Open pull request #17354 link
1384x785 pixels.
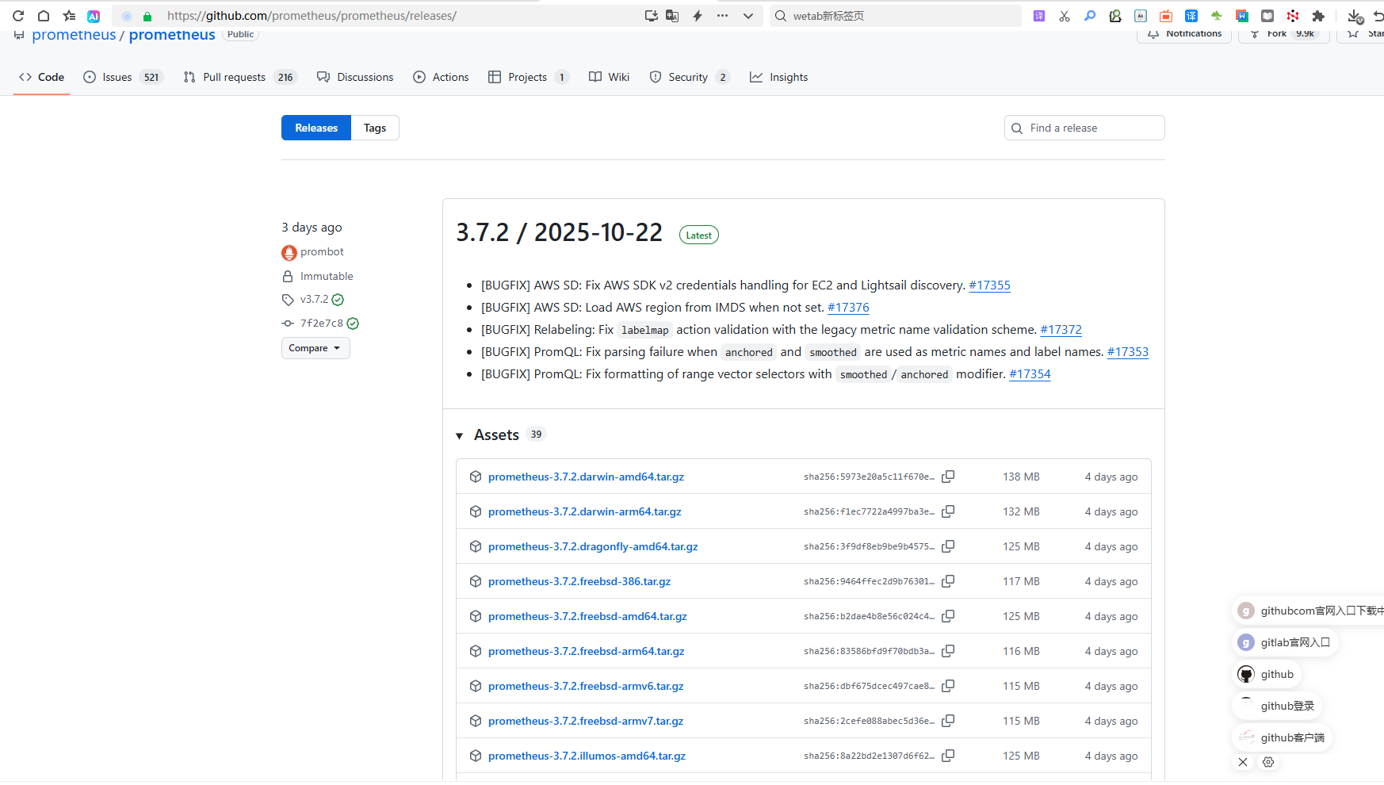point(1030,374)
